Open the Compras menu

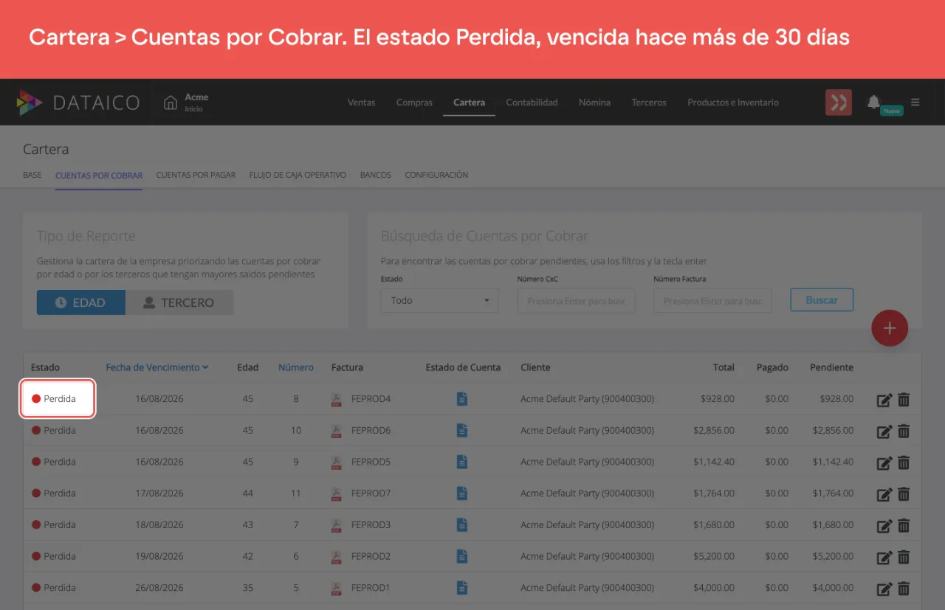[x=414, y=103]
